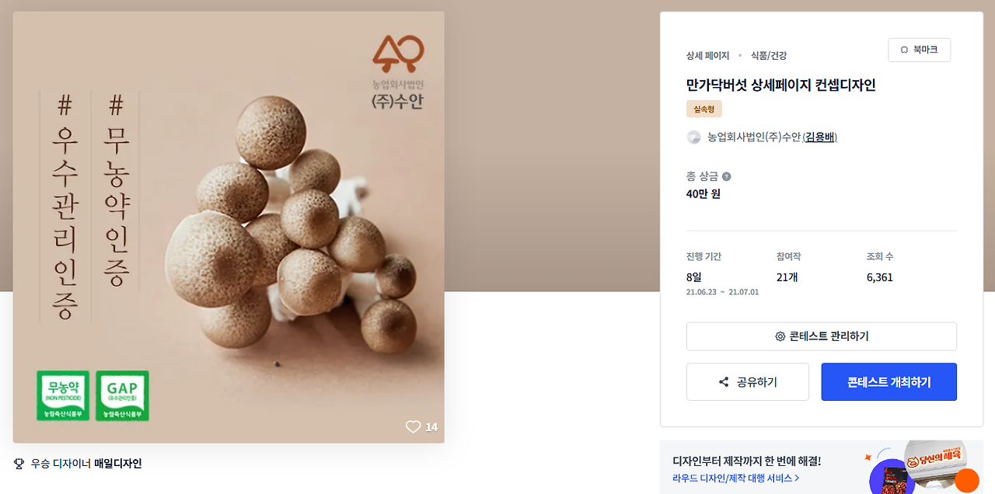Select the 상세 페이지 category breadcrumb
Image resolution: width=995 pixels, height=494 pixels.
click(x=707, y=56)
